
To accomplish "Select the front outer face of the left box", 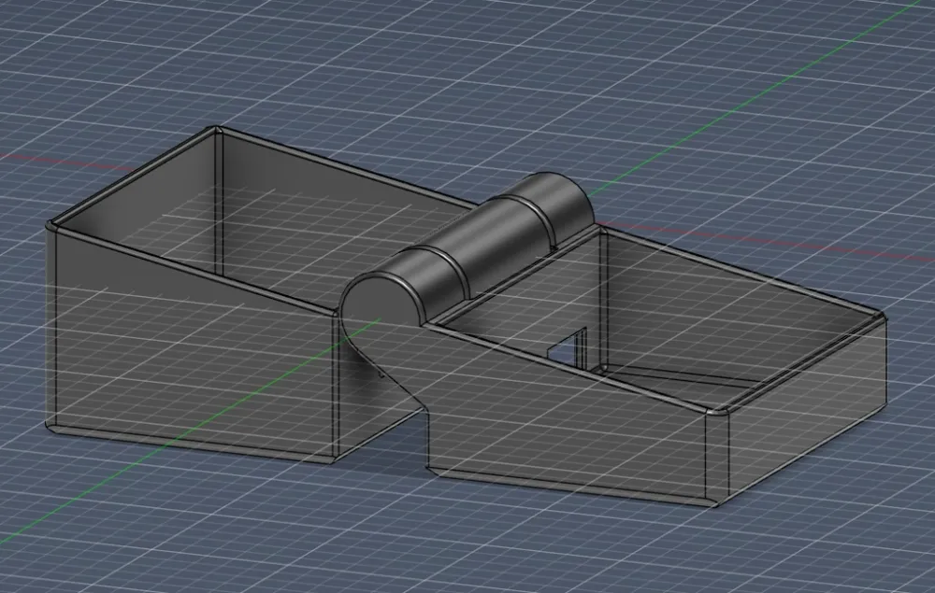I will (x=194, y=351).
